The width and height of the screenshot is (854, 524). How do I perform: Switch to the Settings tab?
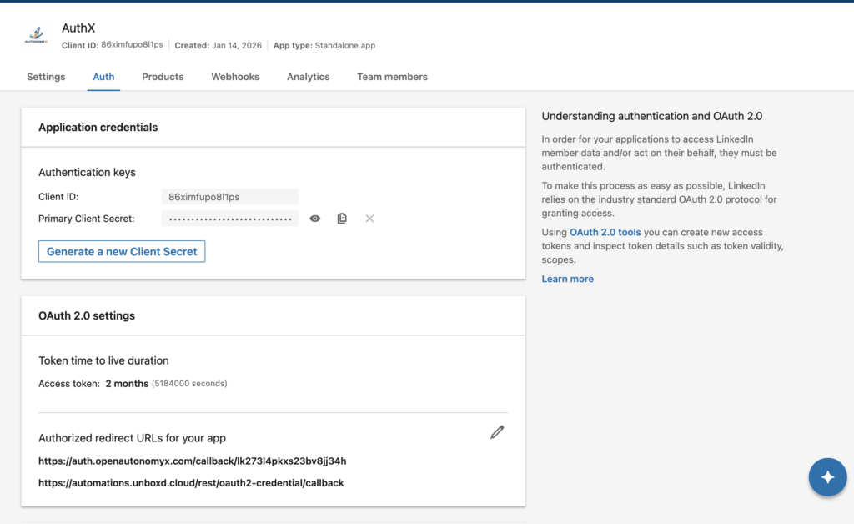tap(46, 77)
